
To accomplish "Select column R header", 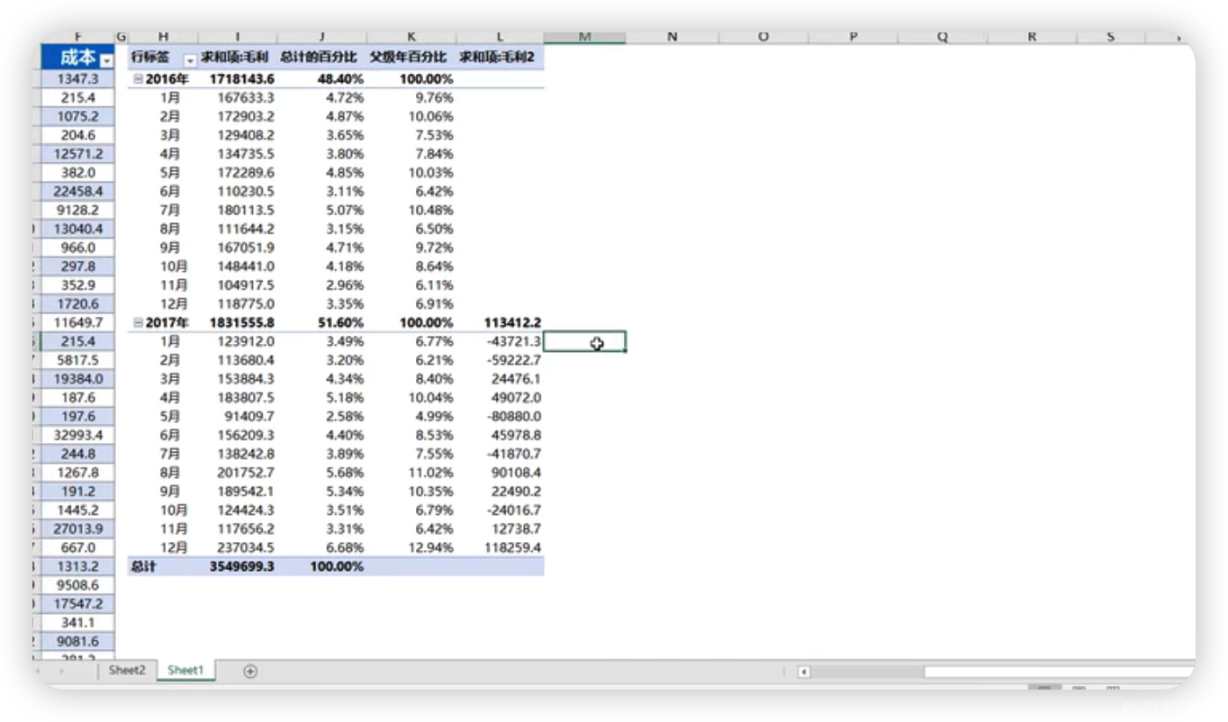I will [1032, 37].
